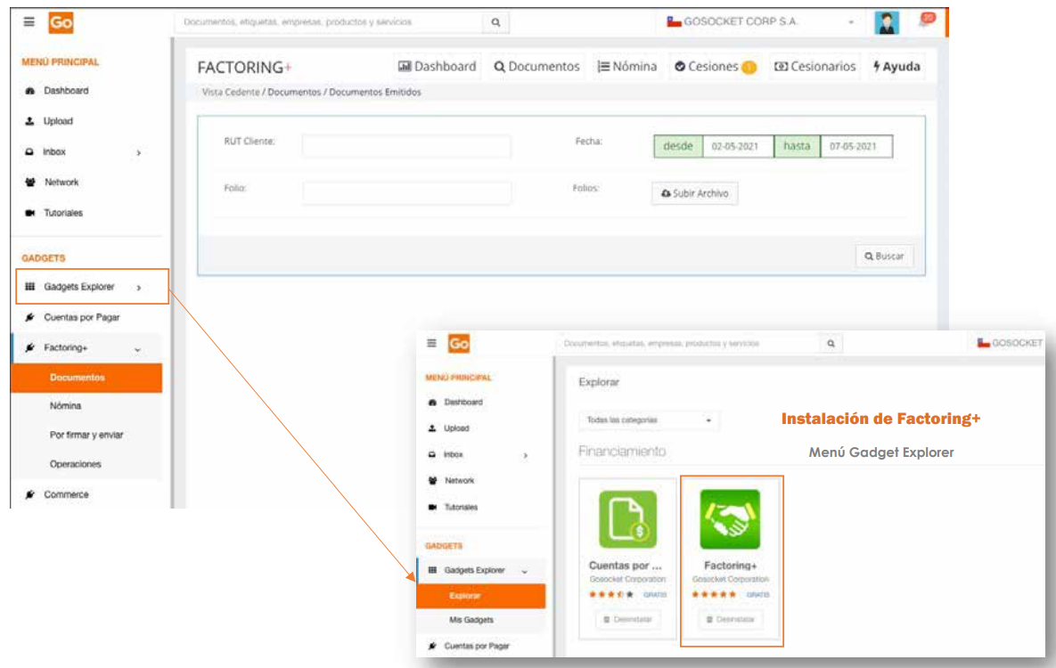Click the Go logo in inset window
This screenshot has width=1056, height=668.
[x=459, y=344]
